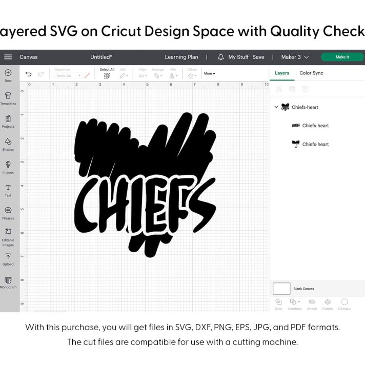Open the Phrases panel
Viewport: 365px width, 365px height.
[x=8, y=213]
